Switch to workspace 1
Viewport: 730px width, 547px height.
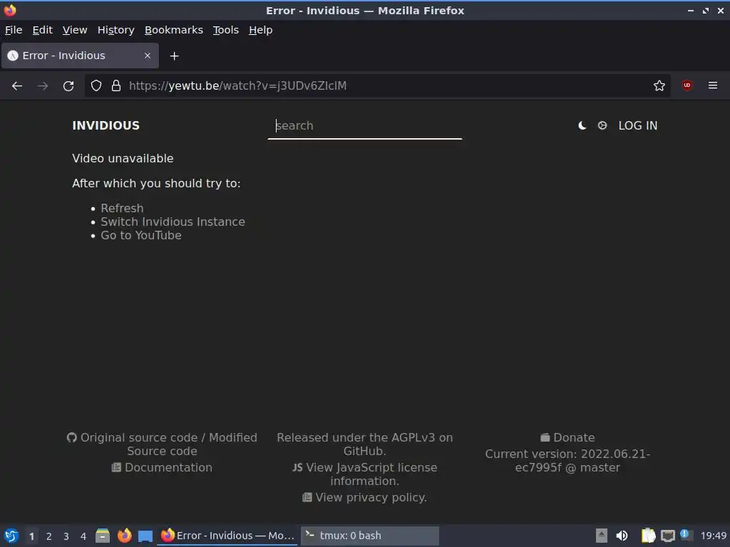[31, 536]
